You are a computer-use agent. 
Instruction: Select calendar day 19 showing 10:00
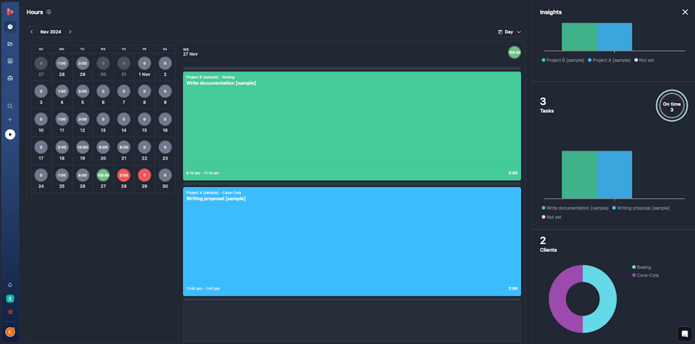click(x=82, y=151)
